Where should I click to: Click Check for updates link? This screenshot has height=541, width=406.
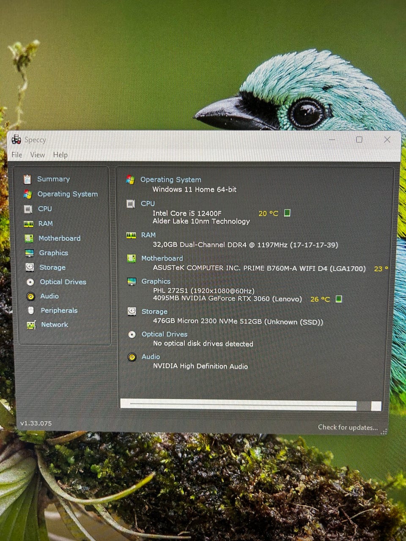[348, 427]
